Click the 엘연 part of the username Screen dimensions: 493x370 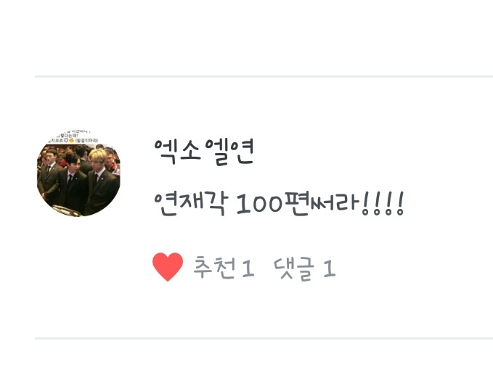(229, 152)
